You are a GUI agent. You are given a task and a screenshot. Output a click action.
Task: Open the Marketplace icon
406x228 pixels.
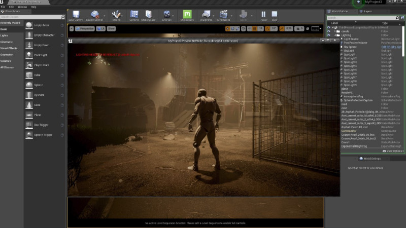(x=148, y=14)
